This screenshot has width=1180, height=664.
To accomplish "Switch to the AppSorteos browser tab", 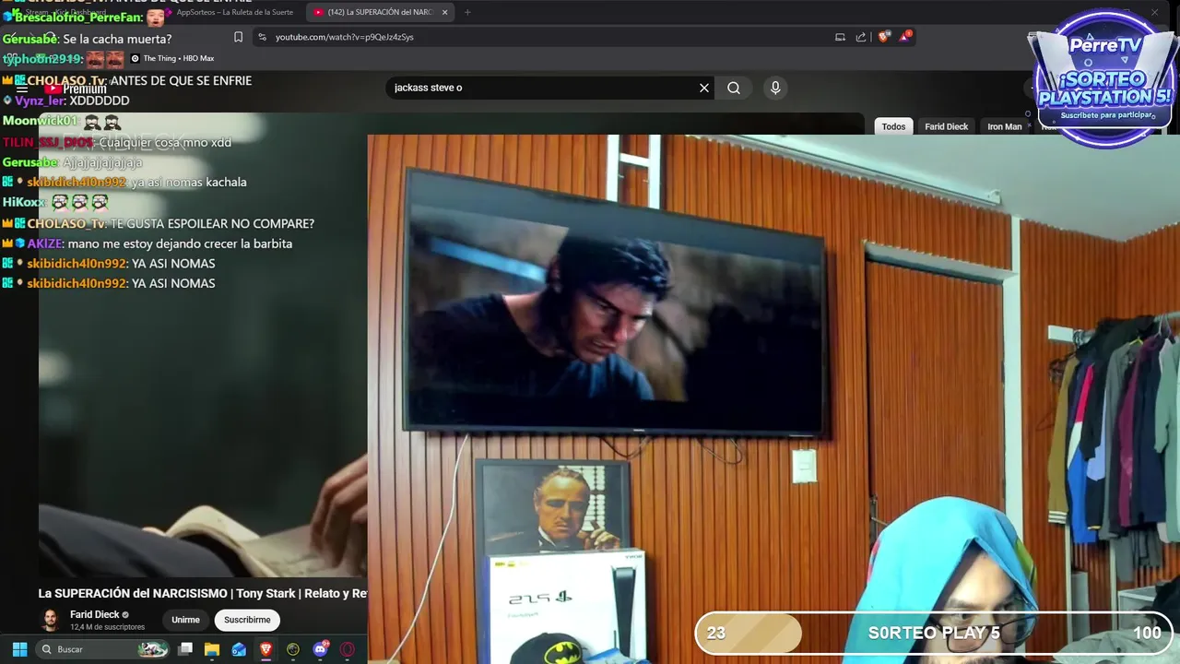I will pyautogui.click(x=229, y=12).
